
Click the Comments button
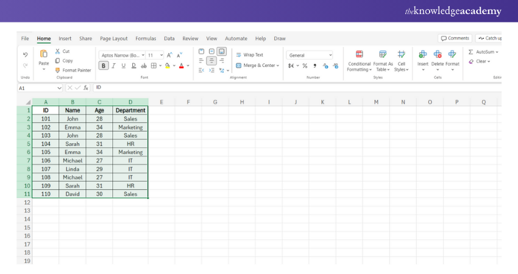point(455,38)
